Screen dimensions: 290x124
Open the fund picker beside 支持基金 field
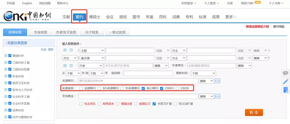(x=218, y=96)
